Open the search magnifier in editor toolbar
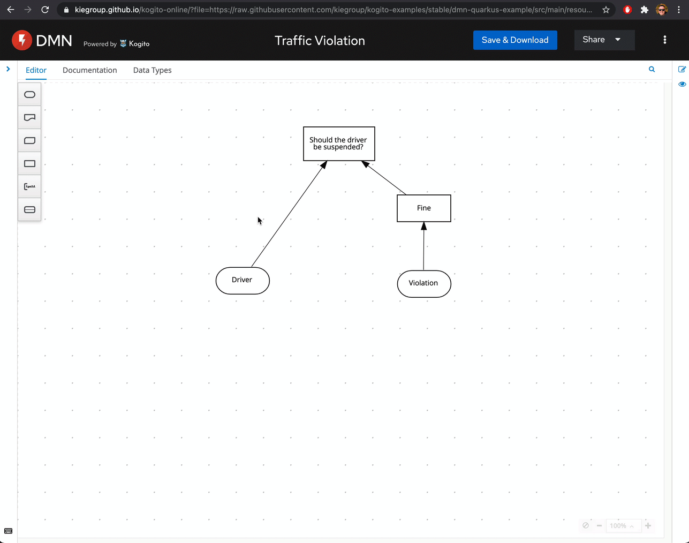 tap(652, 70)
